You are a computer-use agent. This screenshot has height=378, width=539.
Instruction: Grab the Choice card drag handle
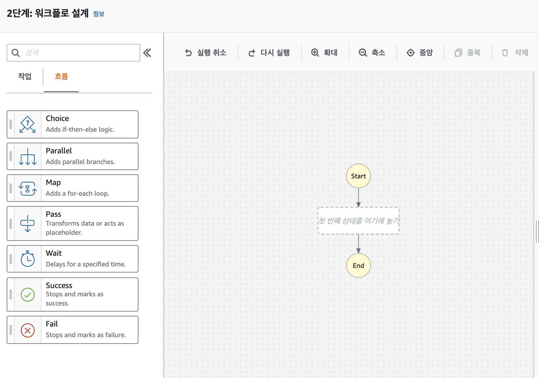[11, 124]
